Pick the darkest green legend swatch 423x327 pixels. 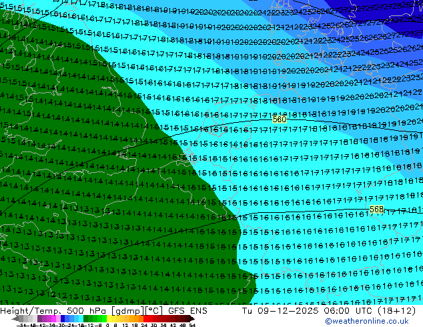coord(86,318)
